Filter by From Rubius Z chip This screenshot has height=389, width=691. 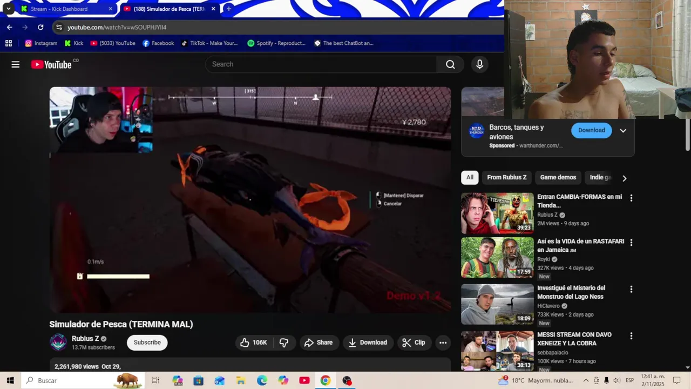[506, 177]
